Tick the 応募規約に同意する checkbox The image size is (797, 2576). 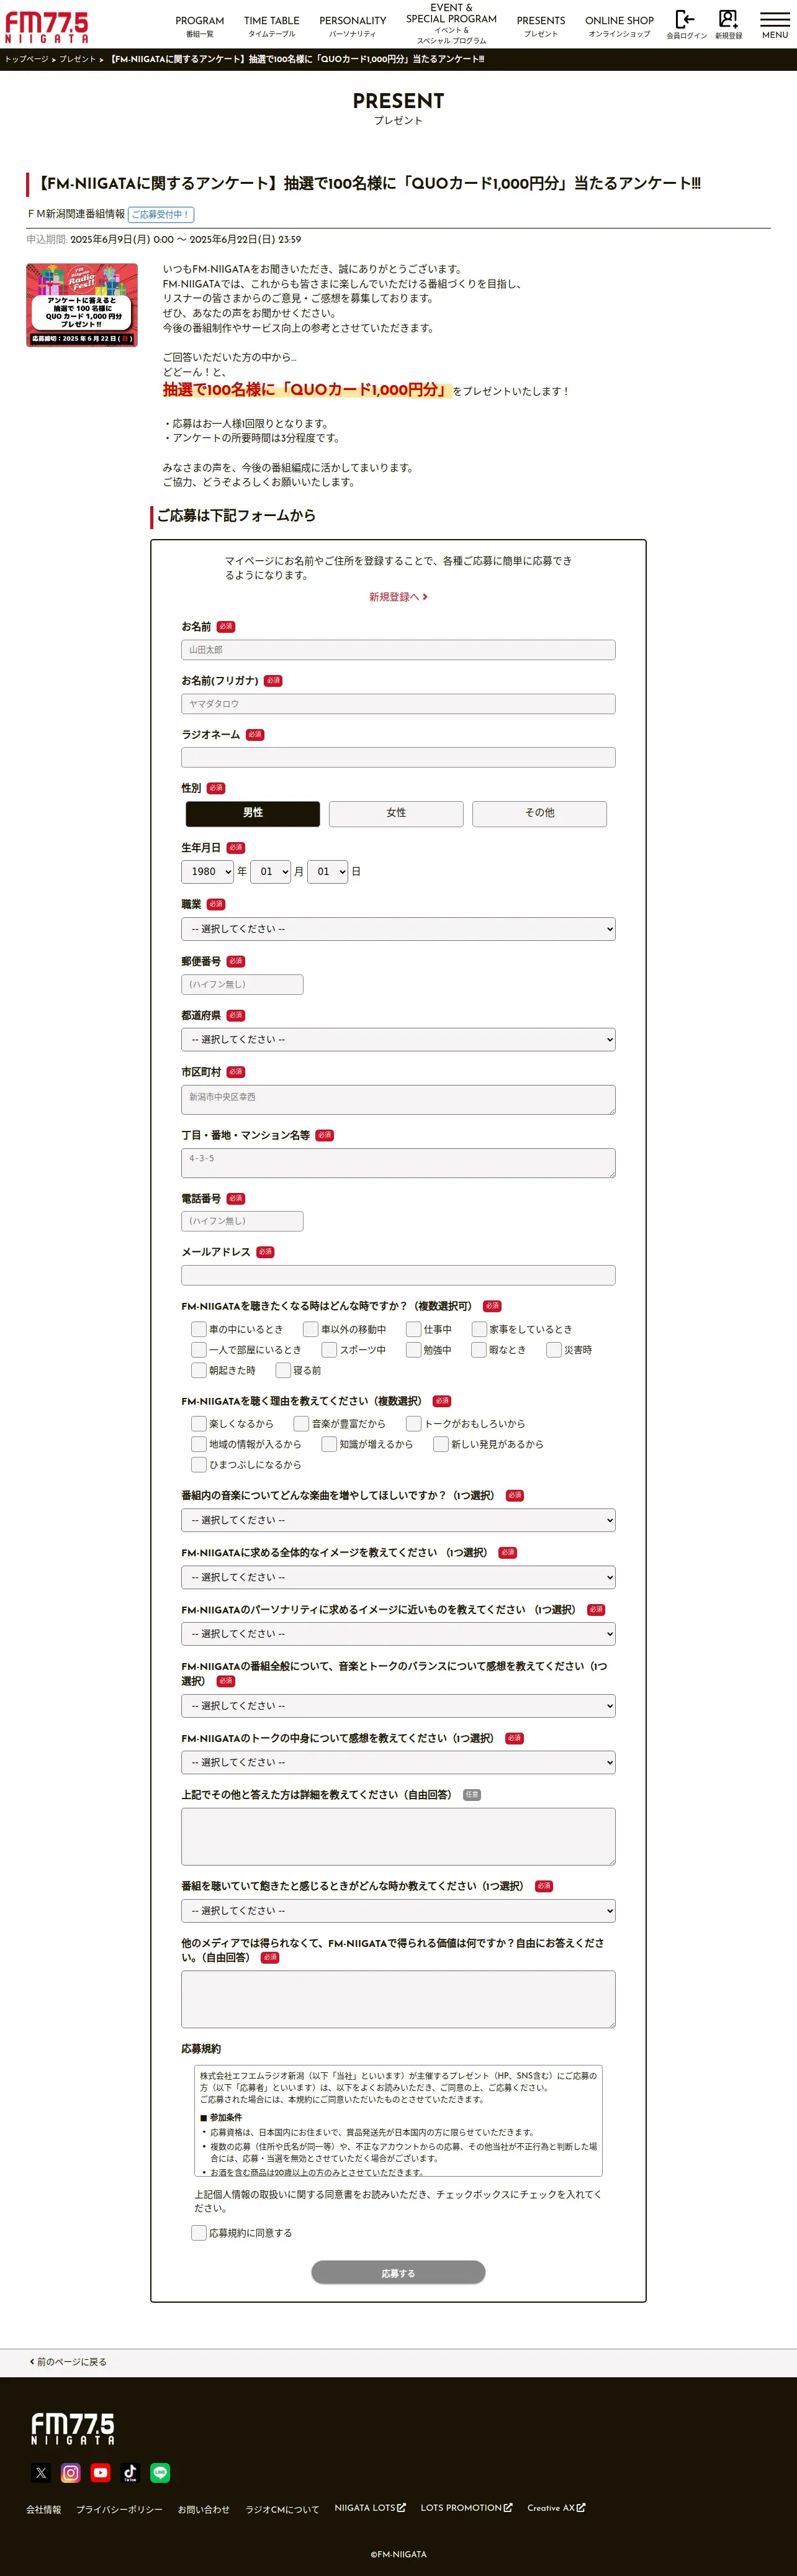click(199, 2233)
